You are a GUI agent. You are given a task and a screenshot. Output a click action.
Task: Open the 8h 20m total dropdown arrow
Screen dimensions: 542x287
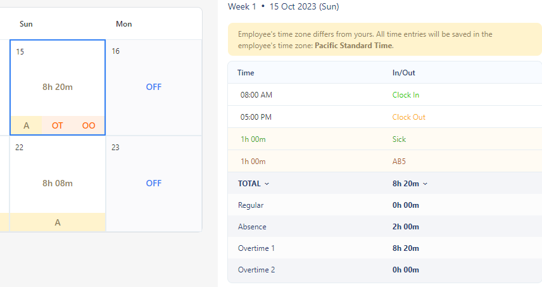click(x=425, y=184)
